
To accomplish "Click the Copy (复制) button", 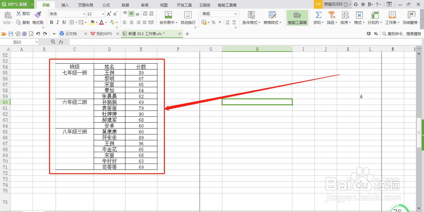I will [23, 22].
